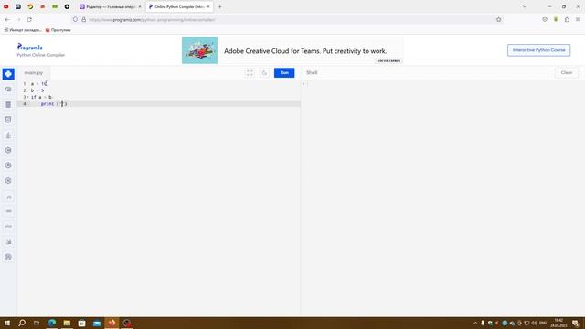
Task: Open the HTML editor sidebar icon
Action: (x=8, y=120)
